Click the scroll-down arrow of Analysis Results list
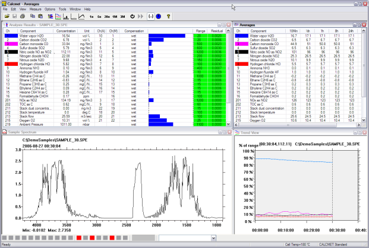Viewport: 369px width, 248px height. pos(228,124)
